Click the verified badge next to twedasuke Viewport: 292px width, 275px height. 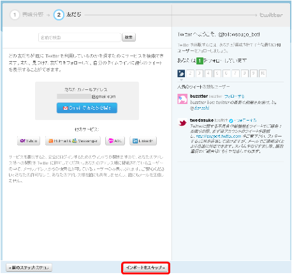click(231, 121)
